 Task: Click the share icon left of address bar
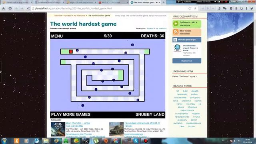click(x=28, y=8)
